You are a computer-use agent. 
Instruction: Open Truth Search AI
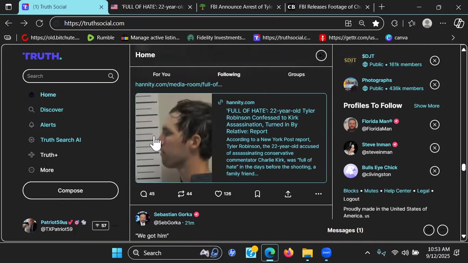click(x=61, y=140)
